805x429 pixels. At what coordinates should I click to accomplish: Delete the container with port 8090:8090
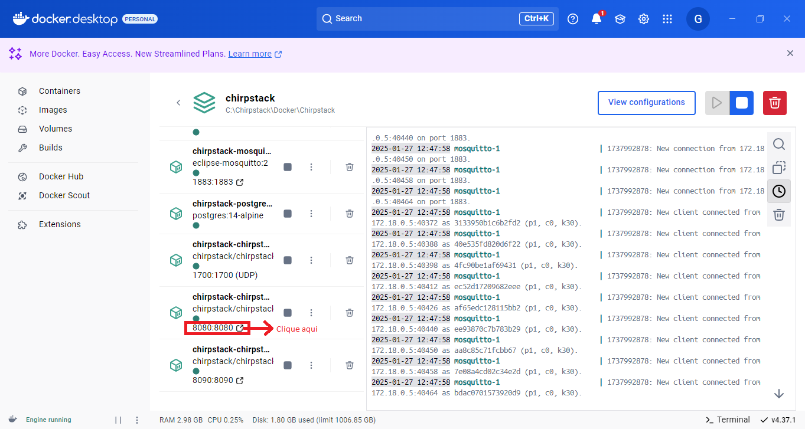(350, 365)
